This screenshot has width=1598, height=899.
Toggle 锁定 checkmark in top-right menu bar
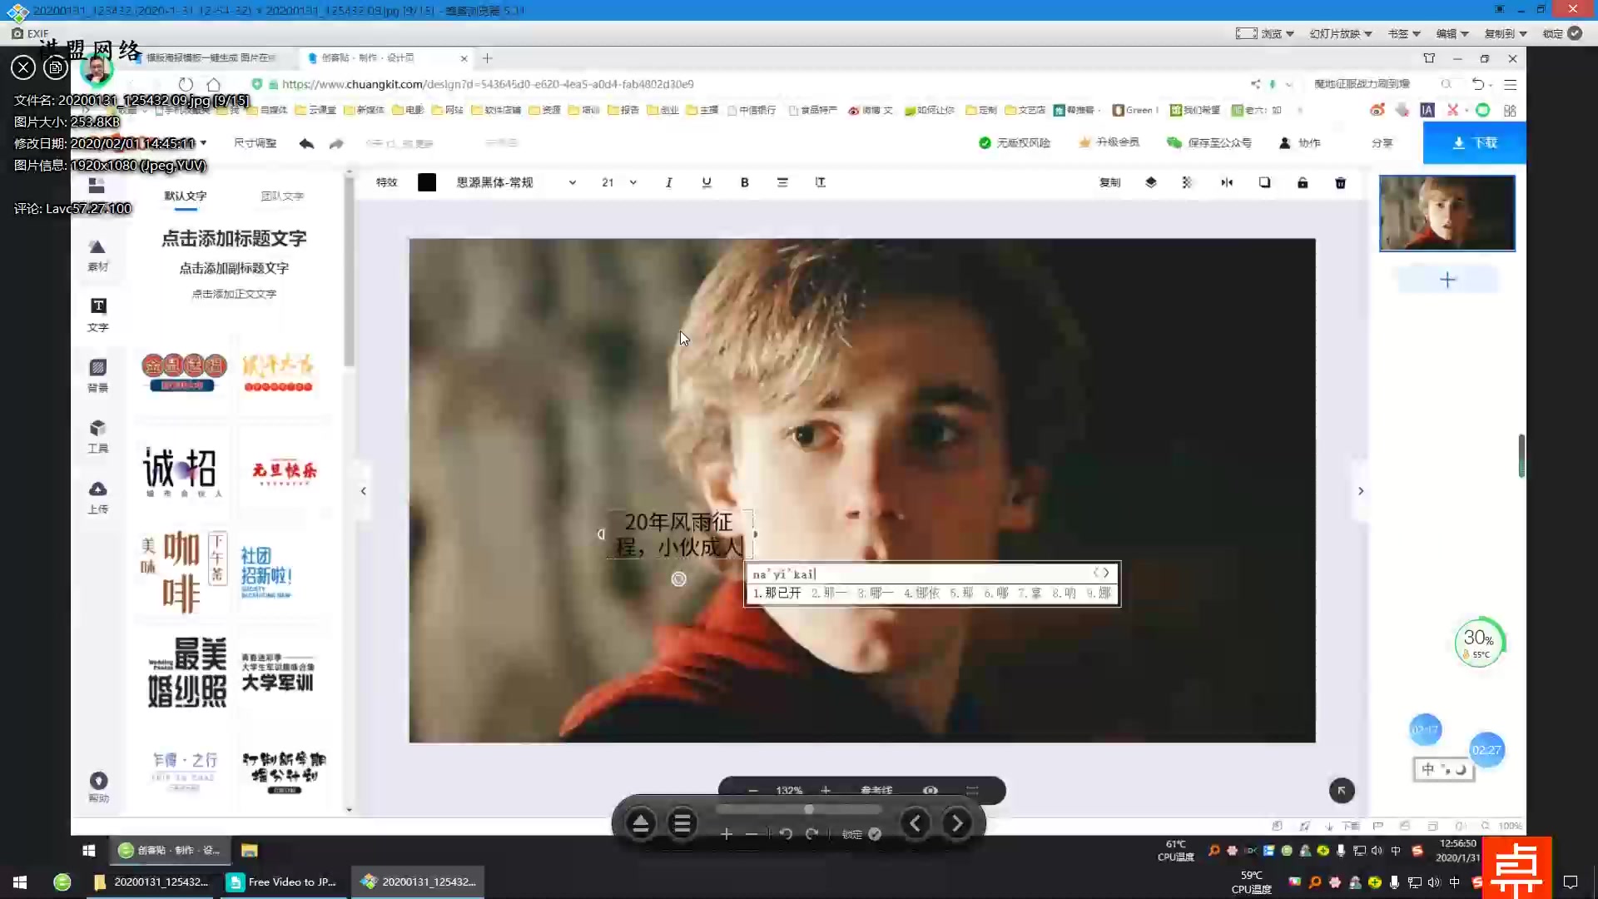[1575, 33]
